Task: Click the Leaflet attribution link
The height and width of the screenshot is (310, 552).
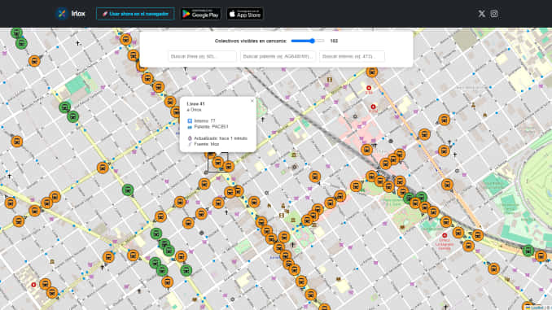Action: click(537, 308)
